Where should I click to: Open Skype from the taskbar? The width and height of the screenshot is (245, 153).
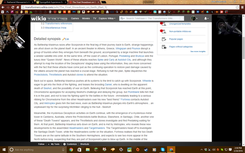coord(163,150)
